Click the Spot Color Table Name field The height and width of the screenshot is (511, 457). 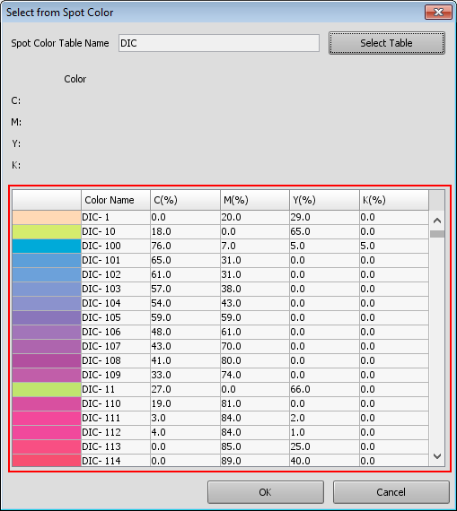(x=219, y=43)
